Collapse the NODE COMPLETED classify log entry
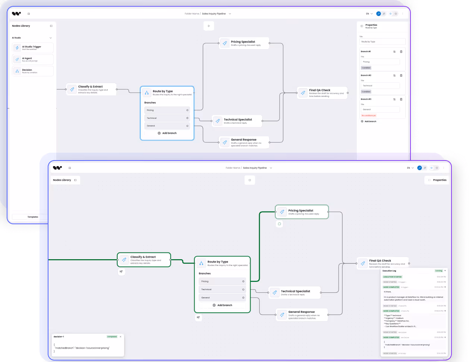Viewport: 469px width, 362px height. [x=445, y=311]
